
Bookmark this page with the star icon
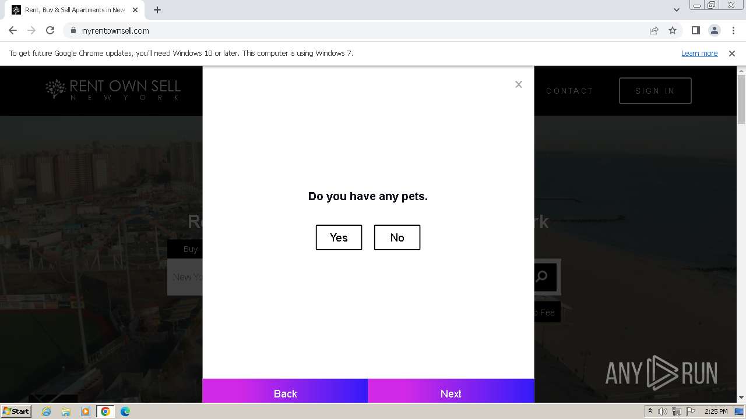point(673,31)
